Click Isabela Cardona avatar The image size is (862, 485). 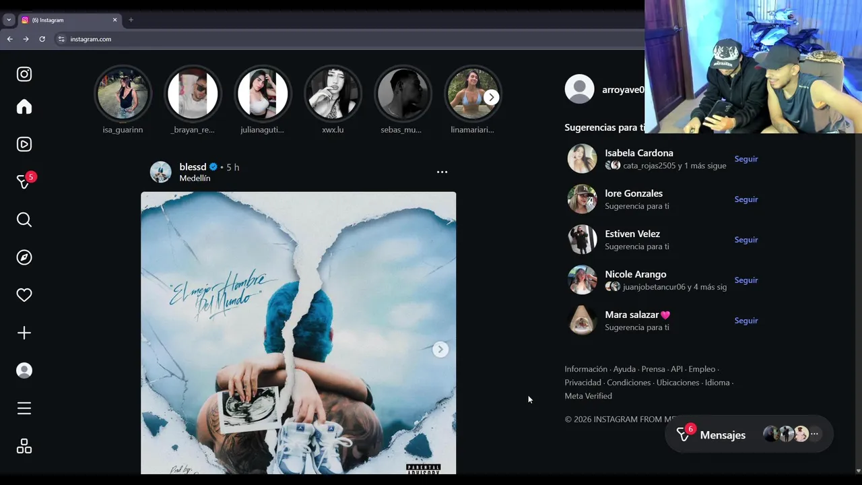click(582, 159)
